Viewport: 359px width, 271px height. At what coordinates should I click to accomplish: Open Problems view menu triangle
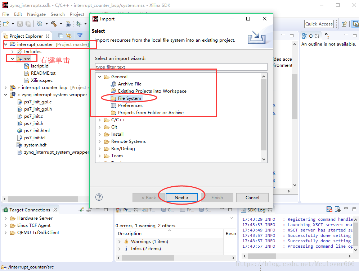tap(231, 218)
